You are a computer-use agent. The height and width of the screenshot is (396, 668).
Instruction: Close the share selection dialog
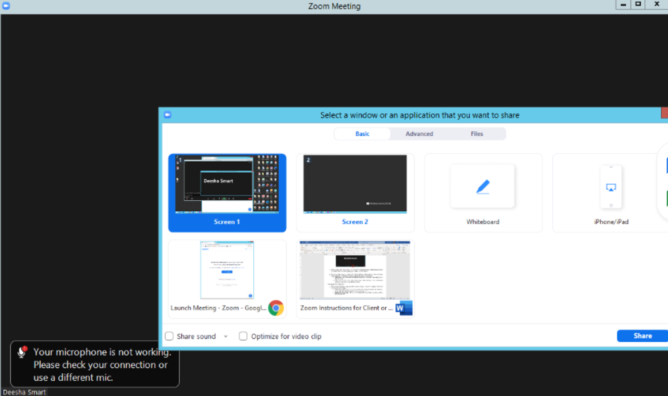[665, 113]
